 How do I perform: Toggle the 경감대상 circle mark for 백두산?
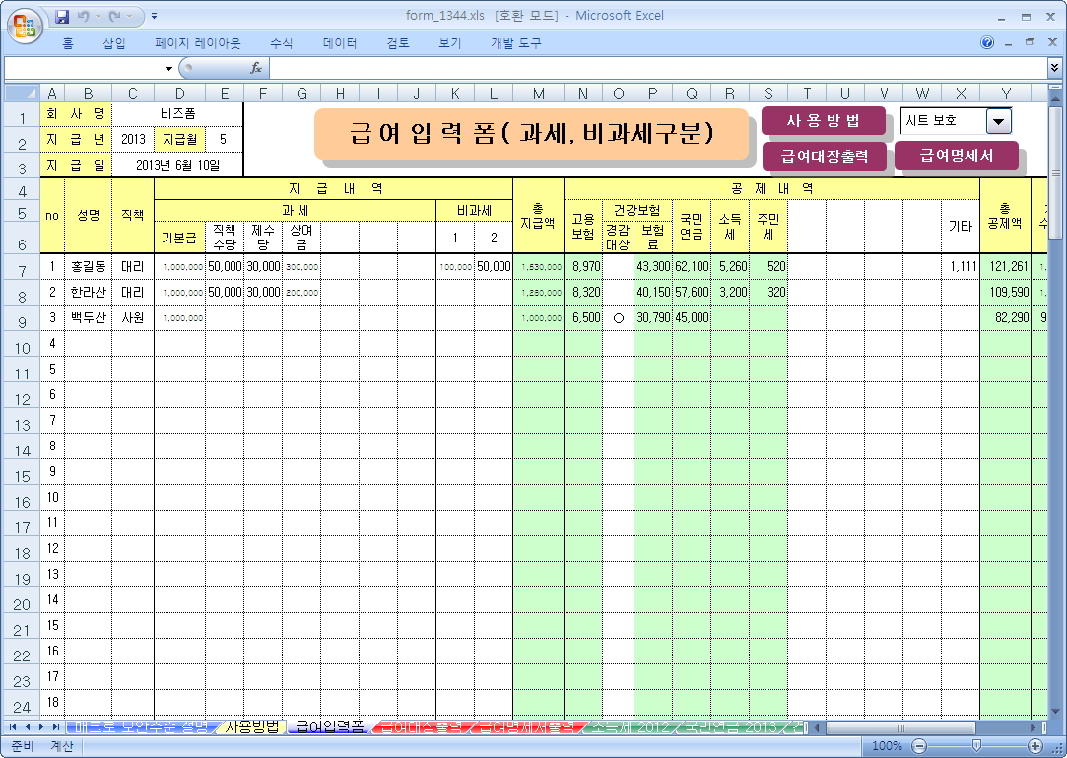[x=619, y=318]
